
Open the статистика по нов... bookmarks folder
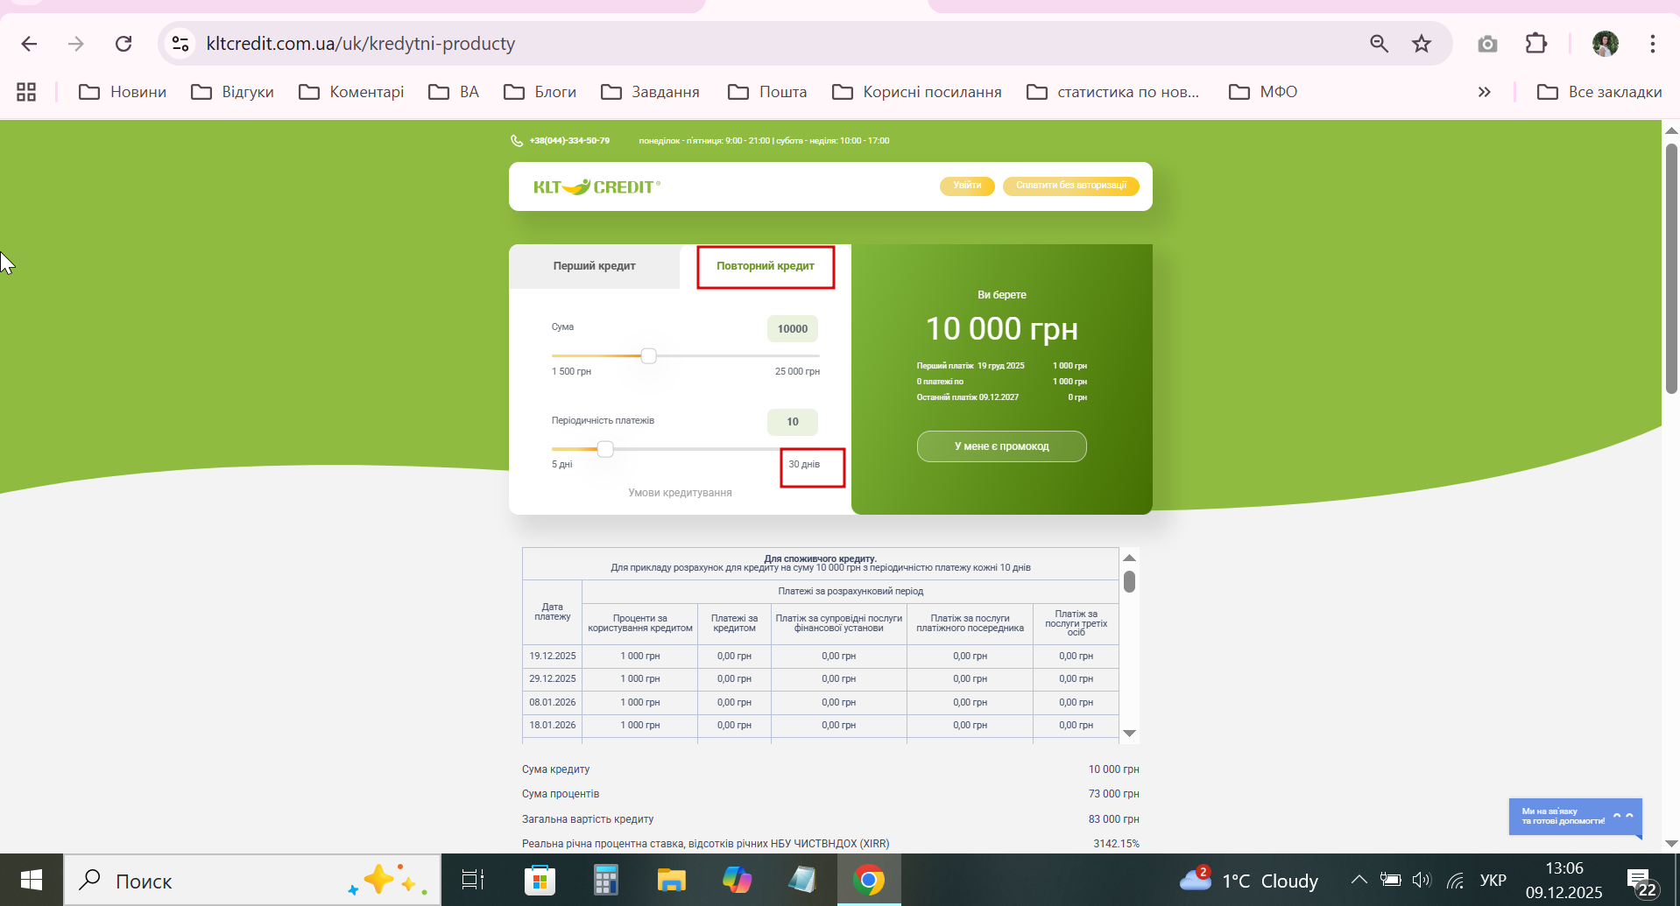(x=1112, y=92)
